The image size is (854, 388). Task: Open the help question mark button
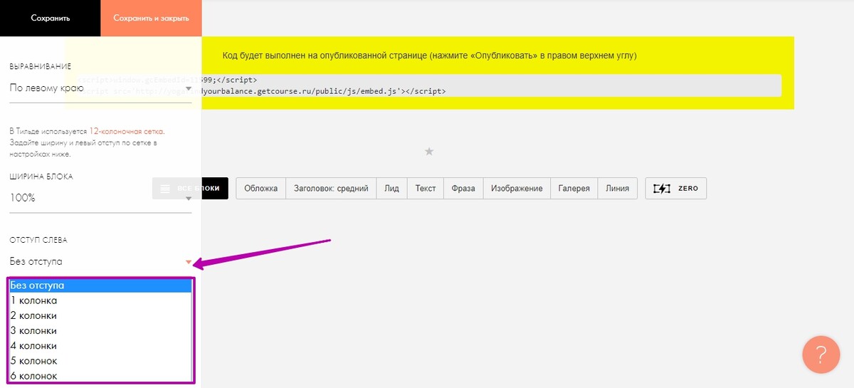coord(821,354)
